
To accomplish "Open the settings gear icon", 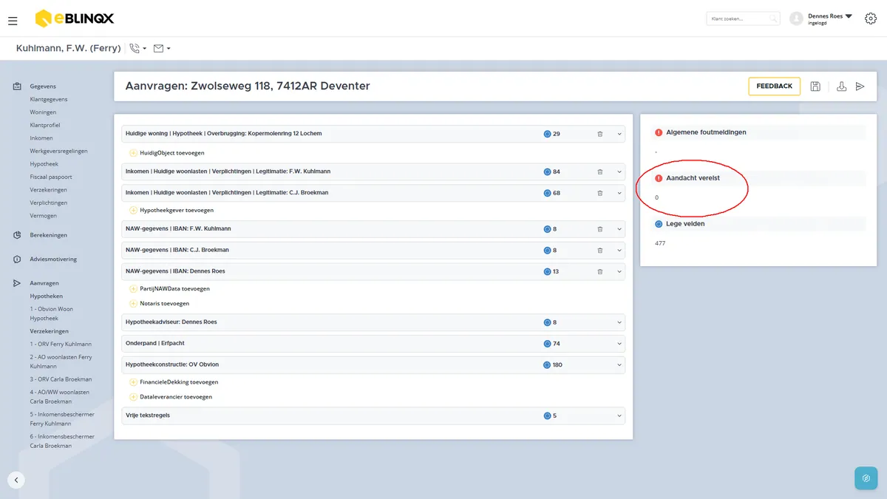I will (x=870, y=18).
